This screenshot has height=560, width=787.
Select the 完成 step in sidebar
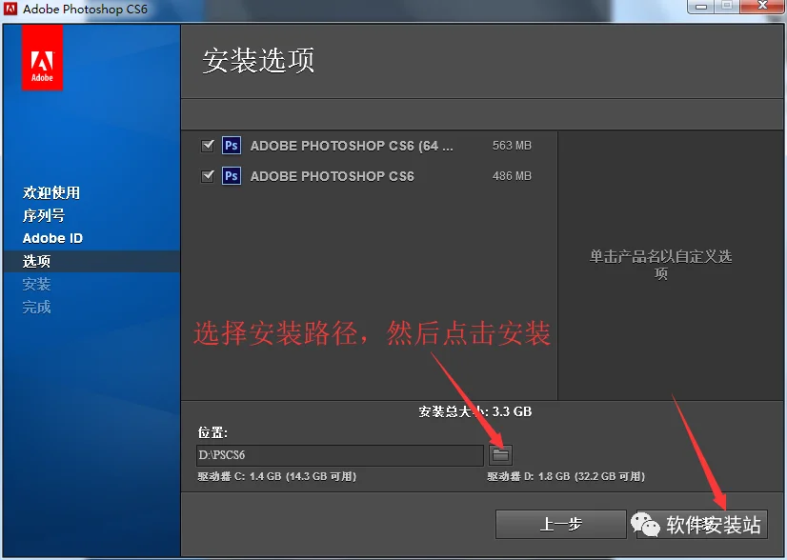pos(36,307)
